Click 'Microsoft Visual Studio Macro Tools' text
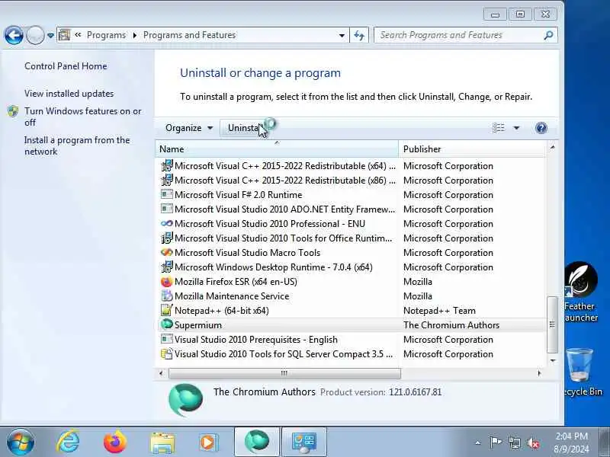The height and width of the screenshot is (457, 610). point(247,253)
